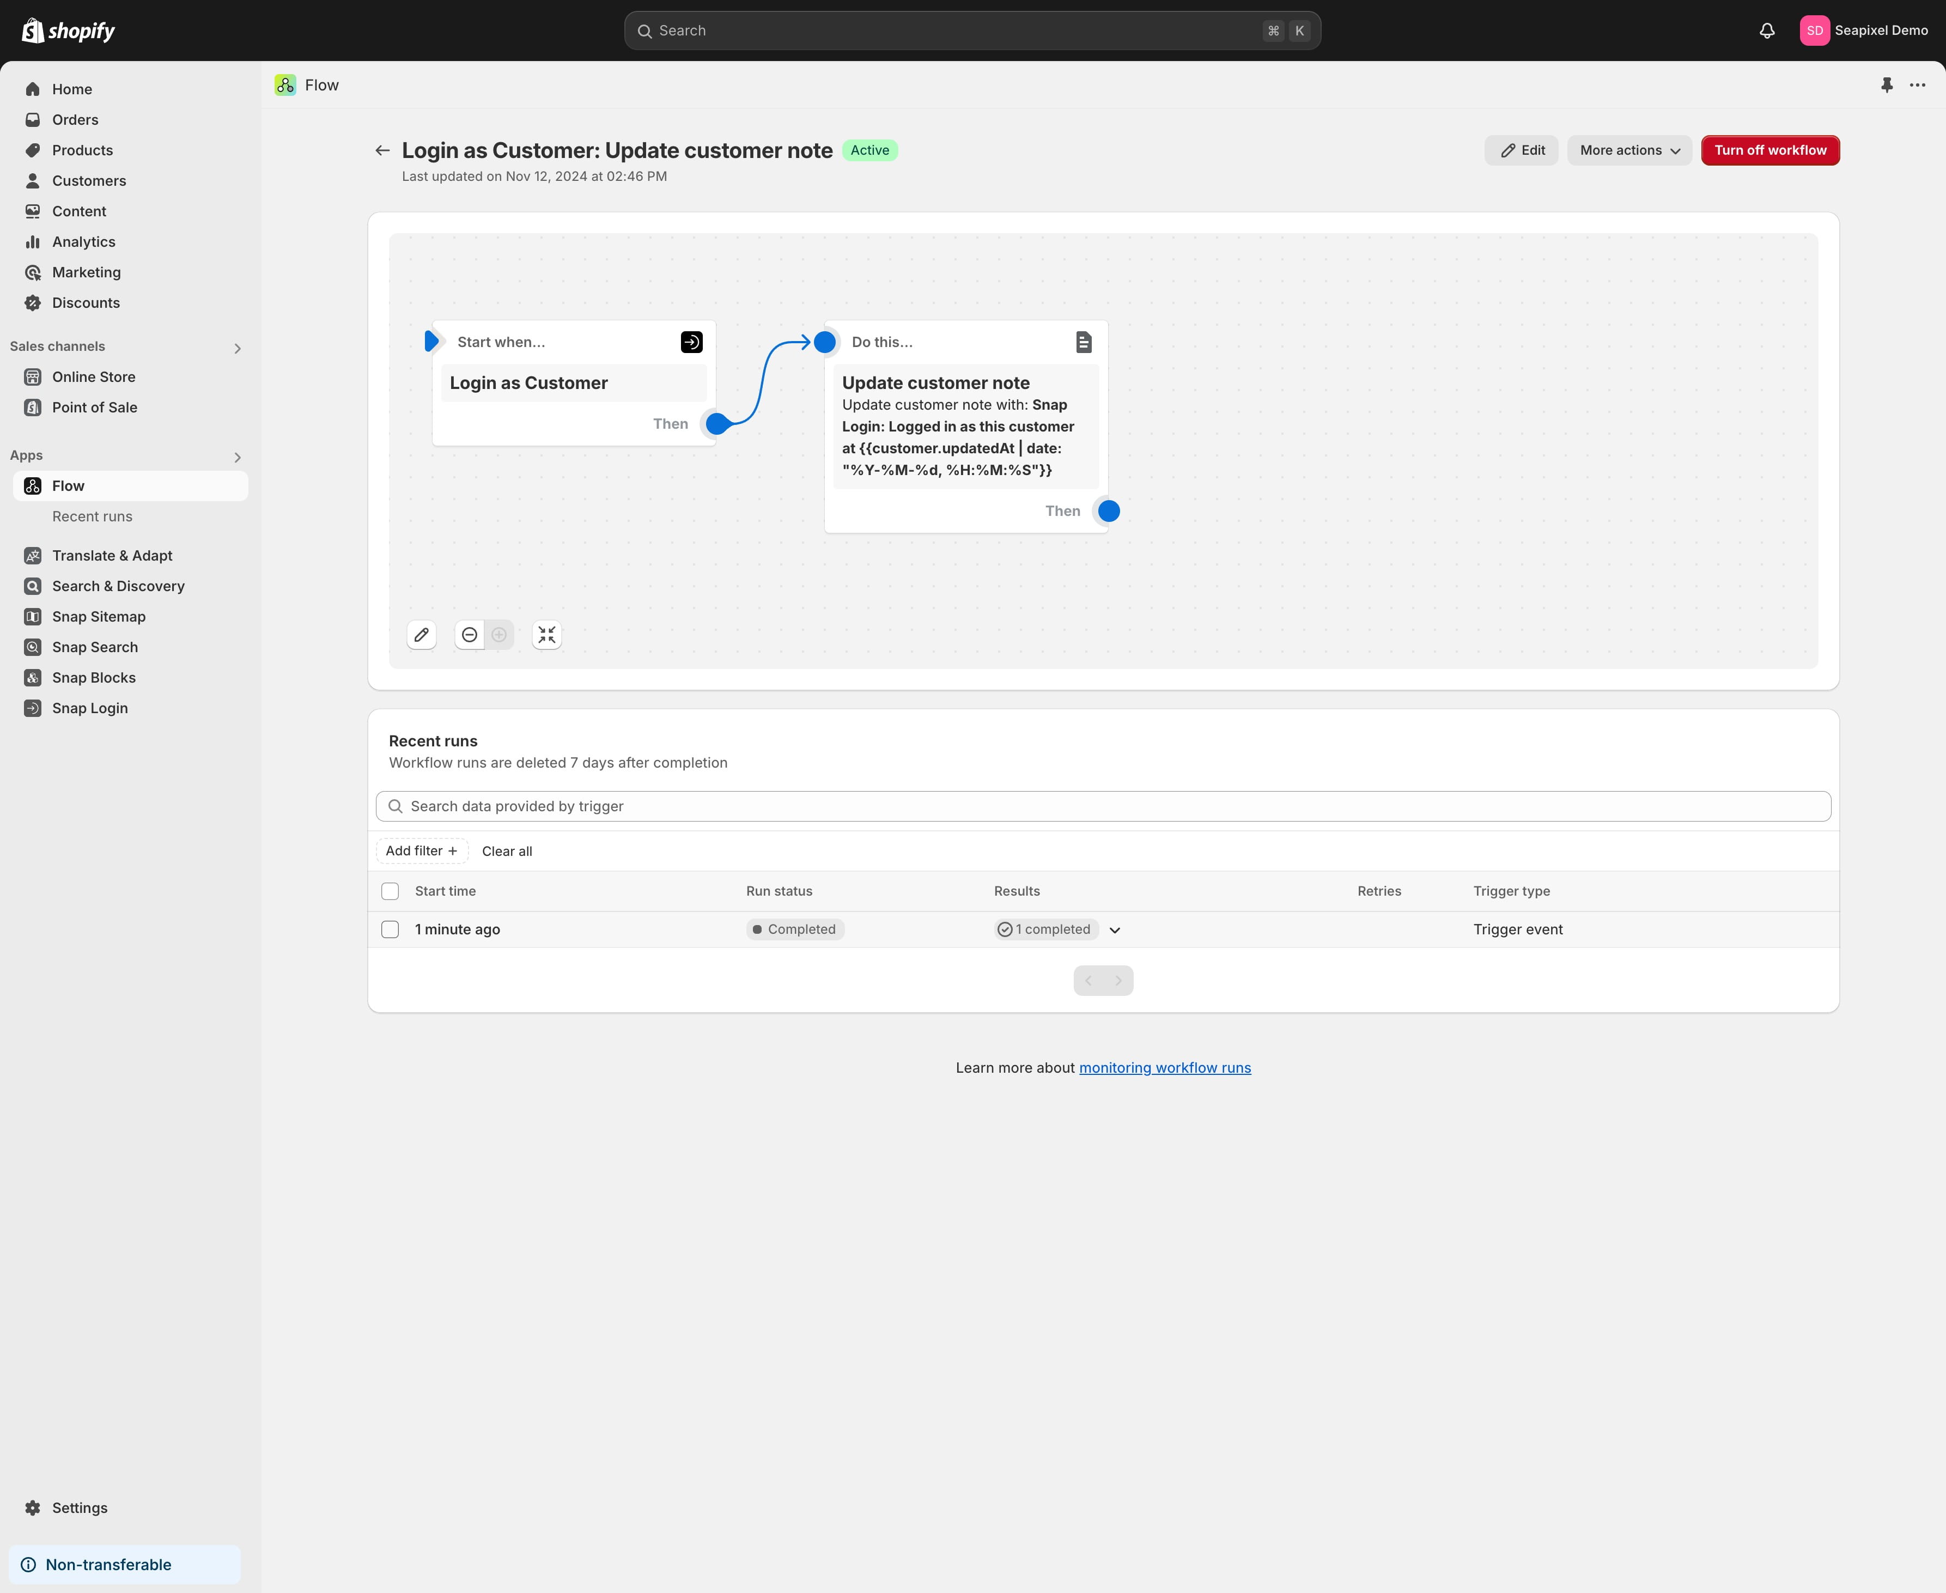Go to Snap Login in the sidebar

(x=90, y=708)
